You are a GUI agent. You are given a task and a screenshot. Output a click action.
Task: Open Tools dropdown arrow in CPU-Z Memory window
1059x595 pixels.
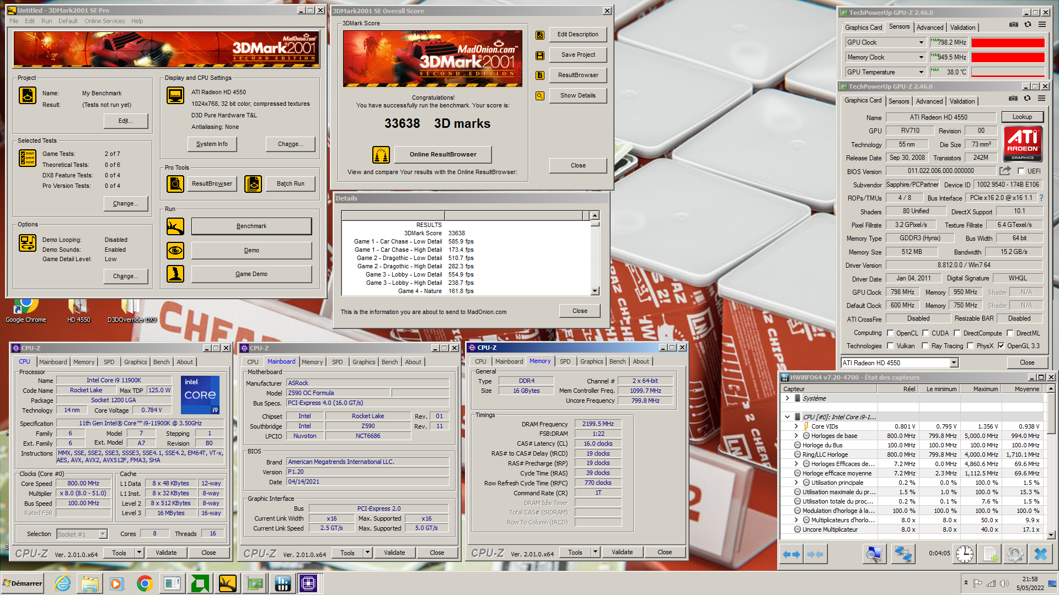pos(595,552)
